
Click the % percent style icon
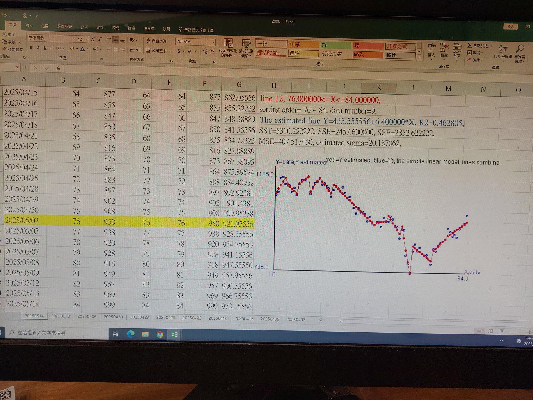[x=189, y=52]
